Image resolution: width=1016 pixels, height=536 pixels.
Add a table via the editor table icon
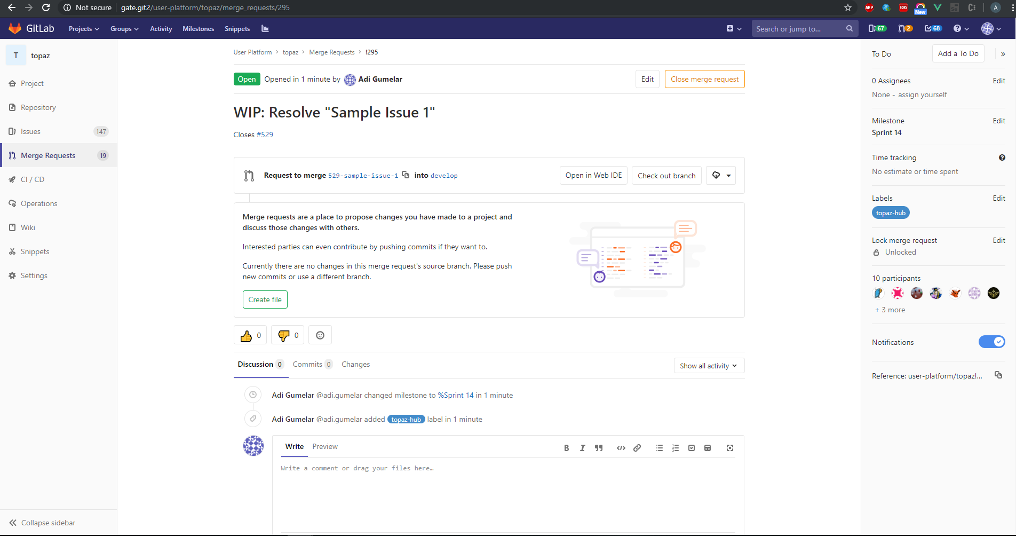point(708,448)
